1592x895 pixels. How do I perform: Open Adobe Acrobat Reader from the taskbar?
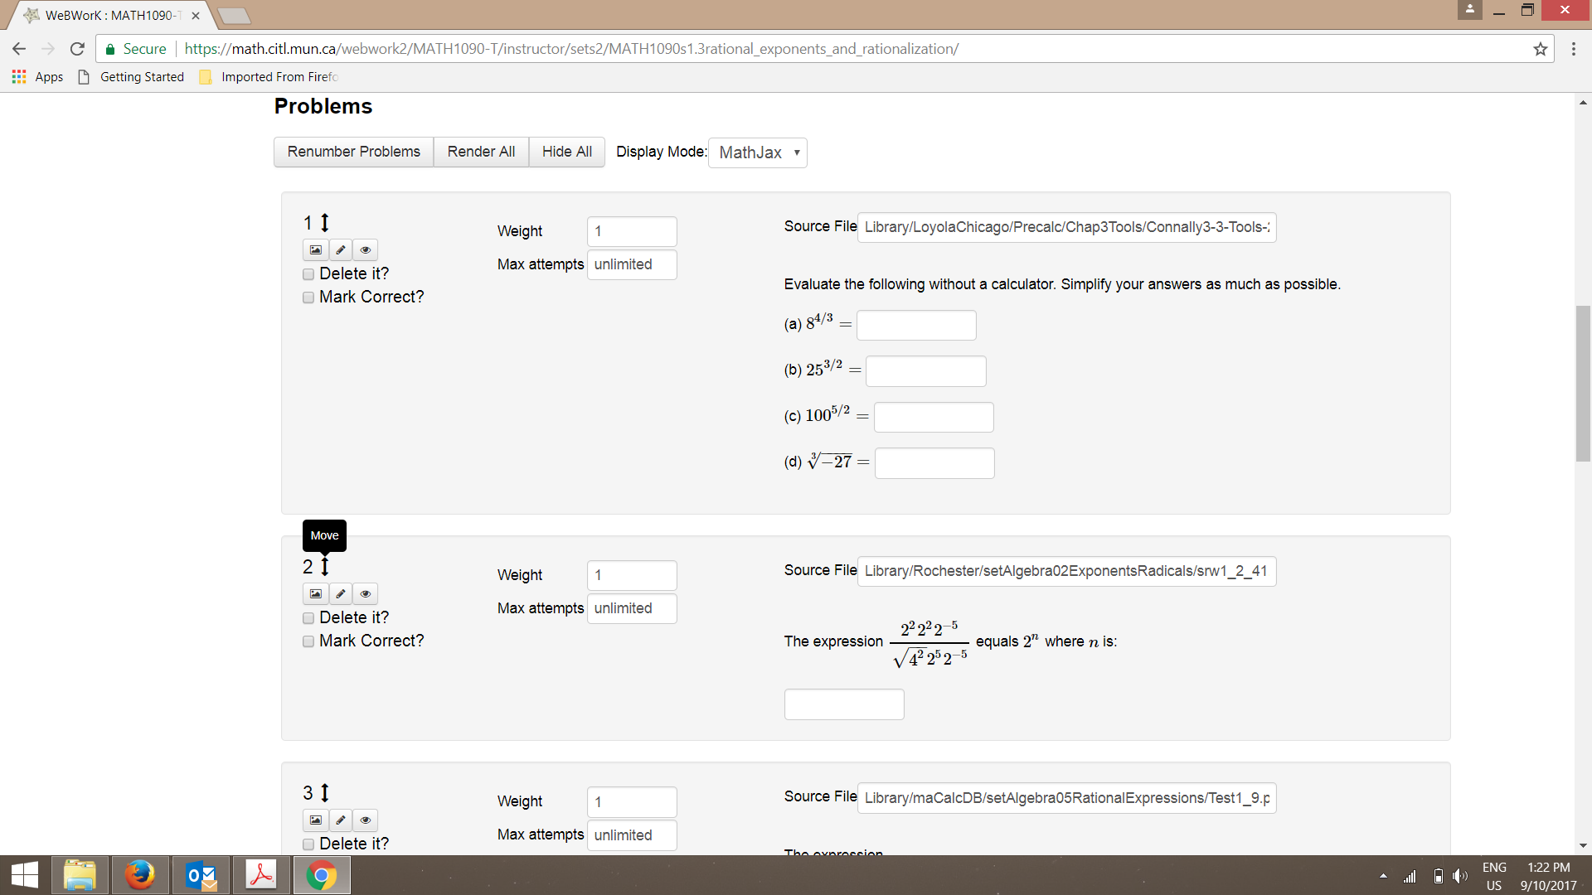pyautogui.click(x=261, y=875)
